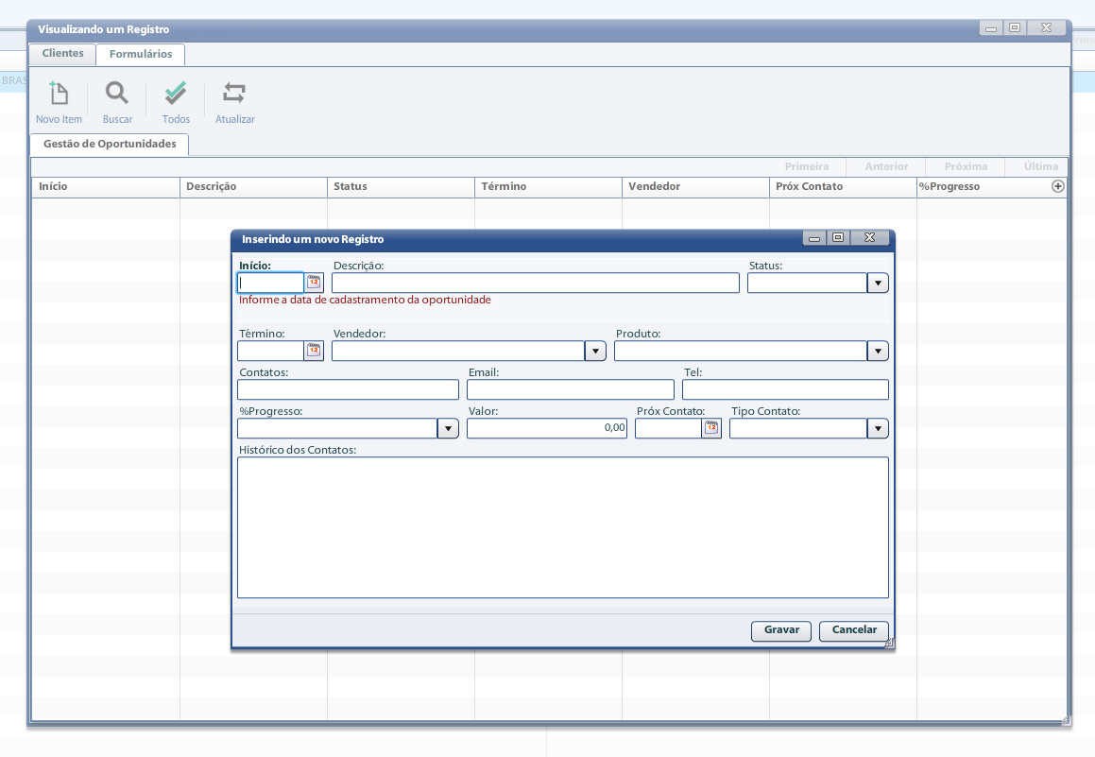Click into the Descrição text field
The height and width of the screenshot is (757, 1095).
coord(536,283)
